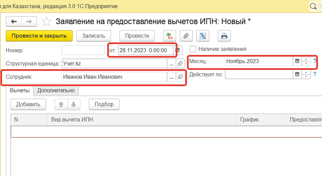
Task: Move the row down with arrow button
Action: [74, 104]
